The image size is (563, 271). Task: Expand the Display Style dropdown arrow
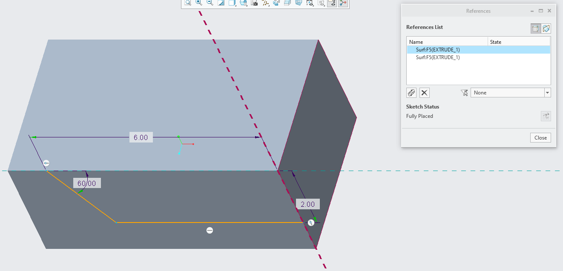coord(235,6)
